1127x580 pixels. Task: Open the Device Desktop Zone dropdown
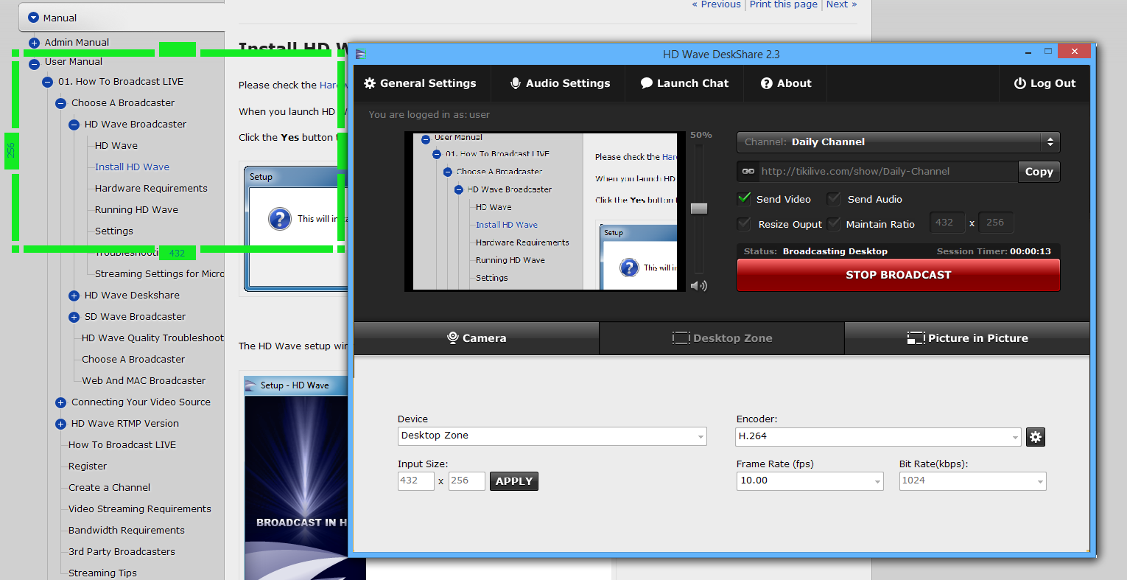click(x=552, y=436)
